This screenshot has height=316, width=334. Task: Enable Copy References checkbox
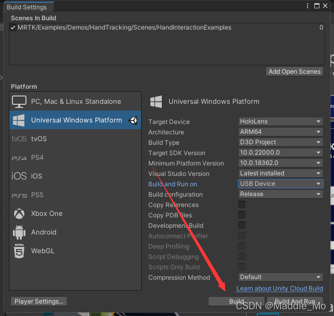tap(242, 204)
